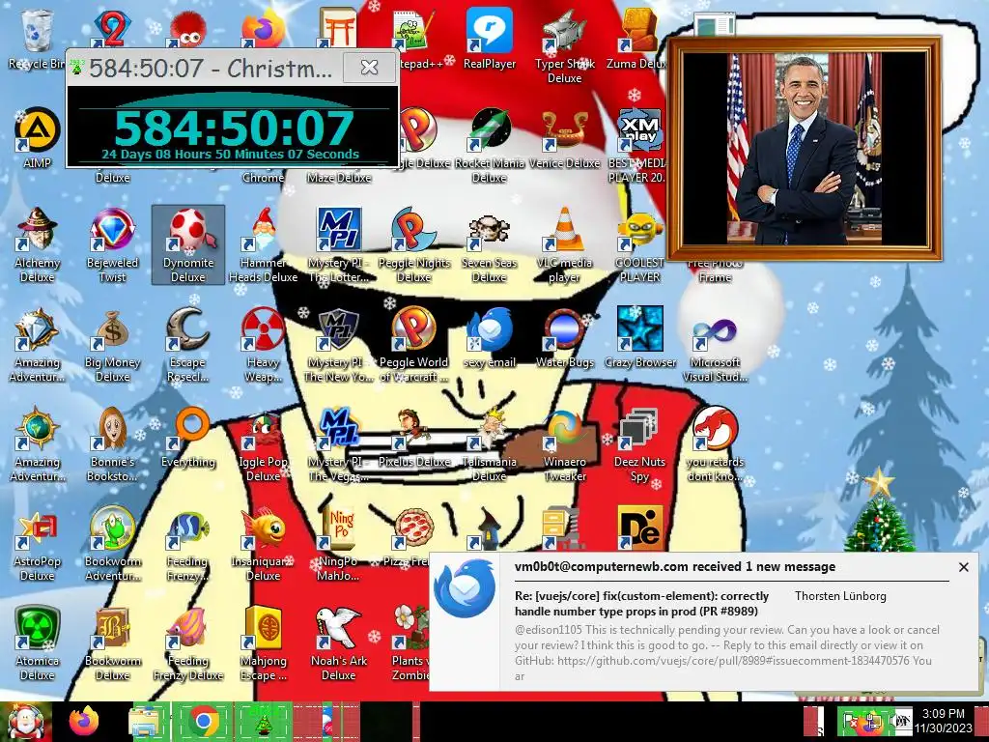
Task: Open Microsoft Visual Studio shortcut
Action: click(x=715, y=346)
